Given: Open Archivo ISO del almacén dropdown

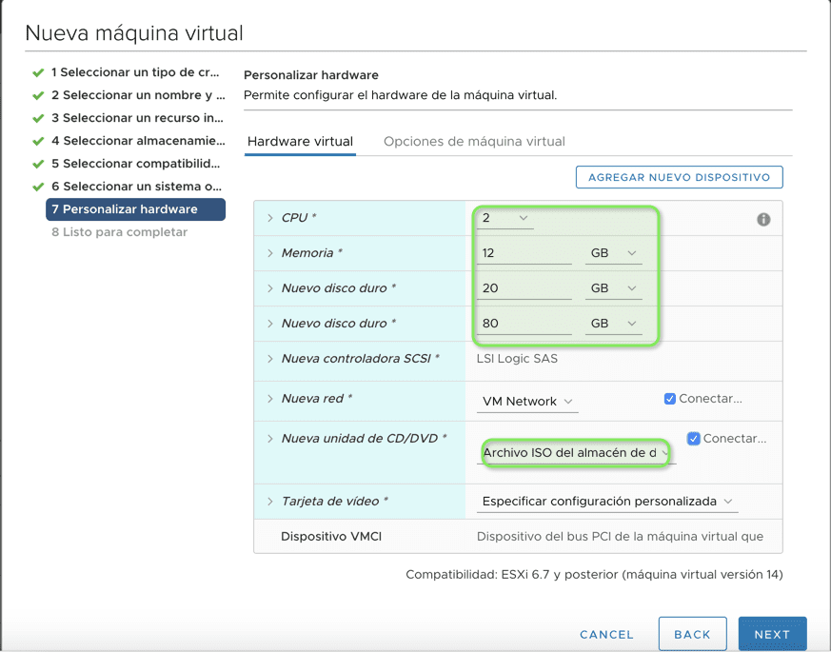Looking at the screenshot, I should (576, 453).
